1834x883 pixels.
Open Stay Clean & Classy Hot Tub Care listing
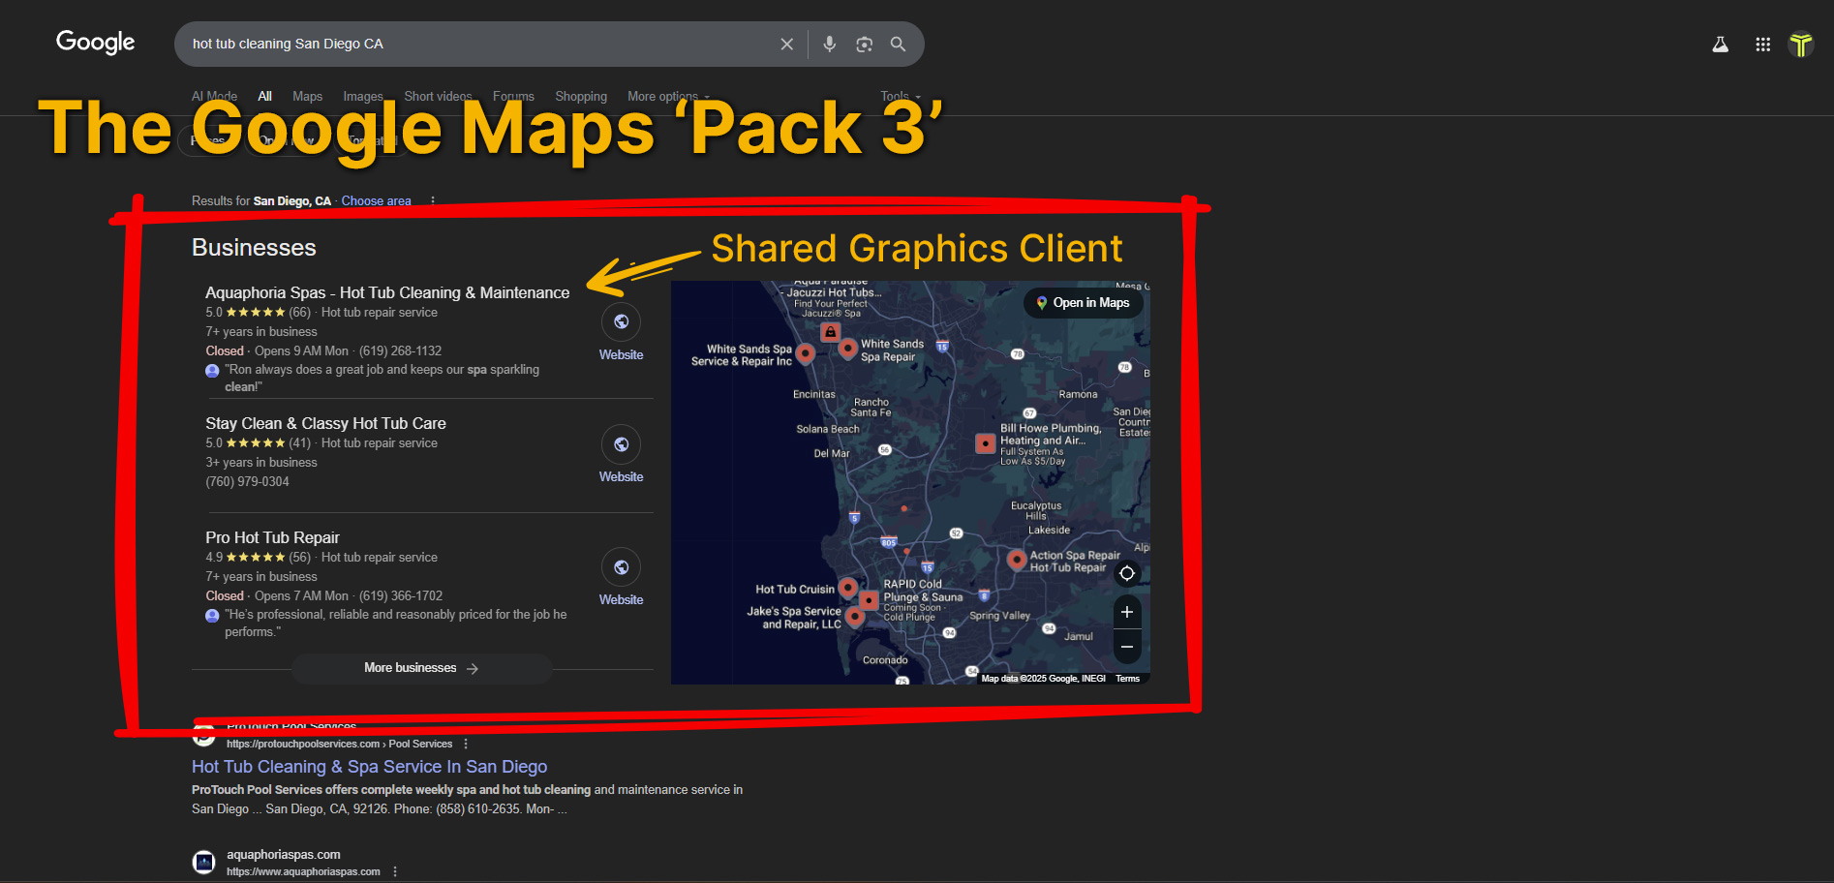tap(325, 423)
